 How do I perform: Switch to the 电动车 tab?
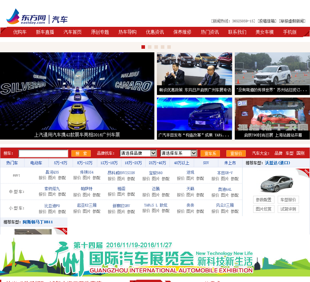36,163
